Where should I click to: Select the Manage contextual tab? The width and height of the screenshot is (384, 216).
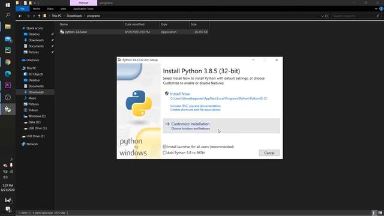(83, 3)
